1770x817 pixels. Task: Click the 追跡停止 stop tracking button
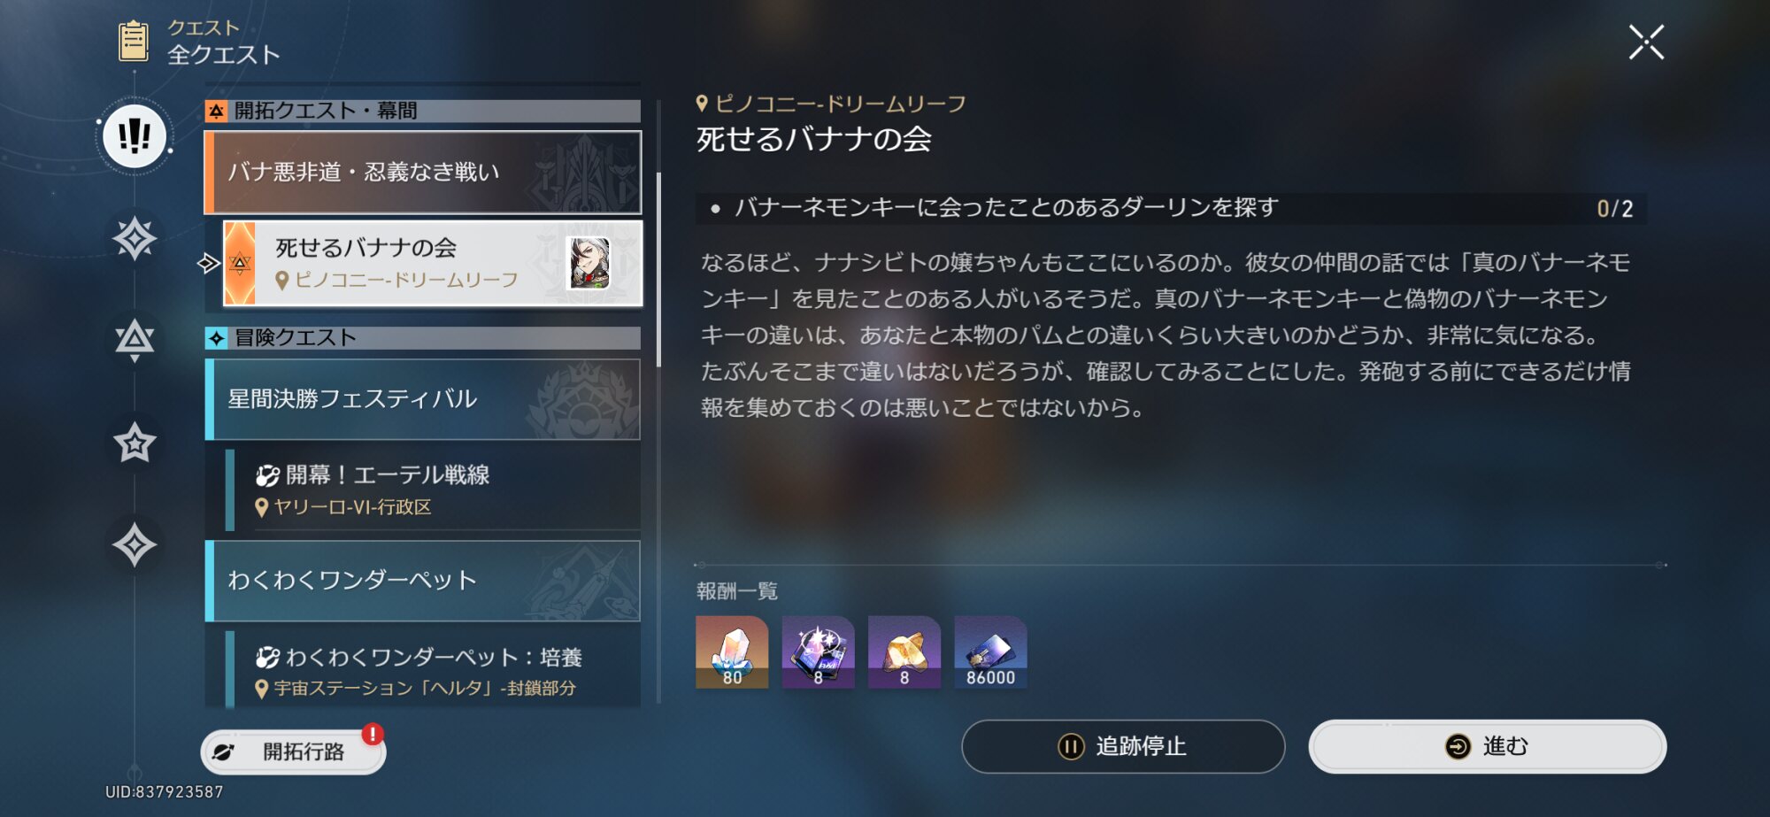pos(1123,746)
